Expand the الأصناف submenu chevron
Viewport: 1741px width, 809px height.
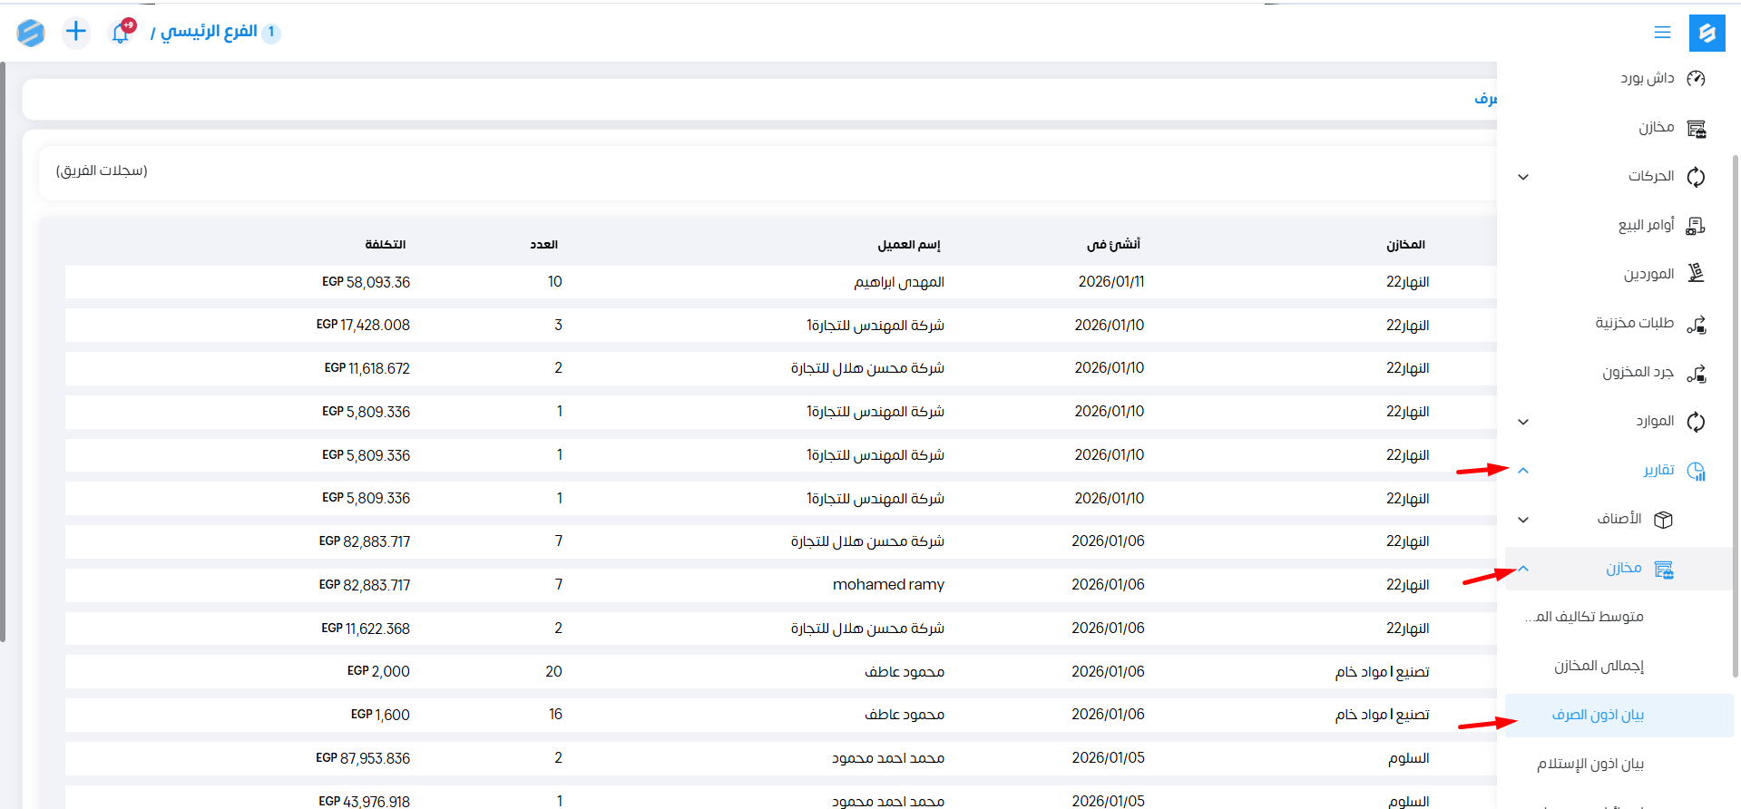pyautogui.click(x=1523, y=520)
